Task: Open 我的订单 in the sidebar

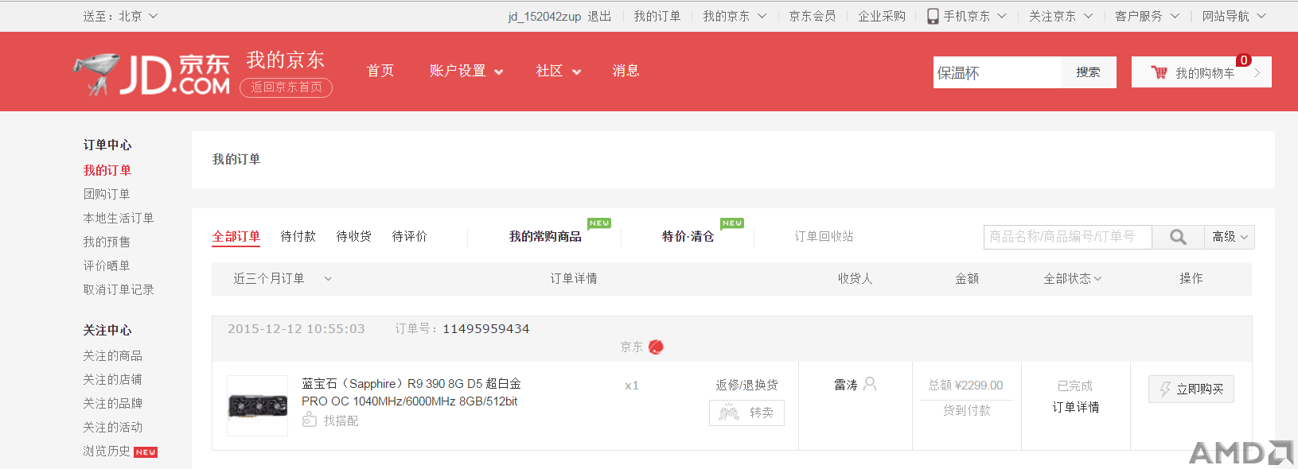Action: 107,170
